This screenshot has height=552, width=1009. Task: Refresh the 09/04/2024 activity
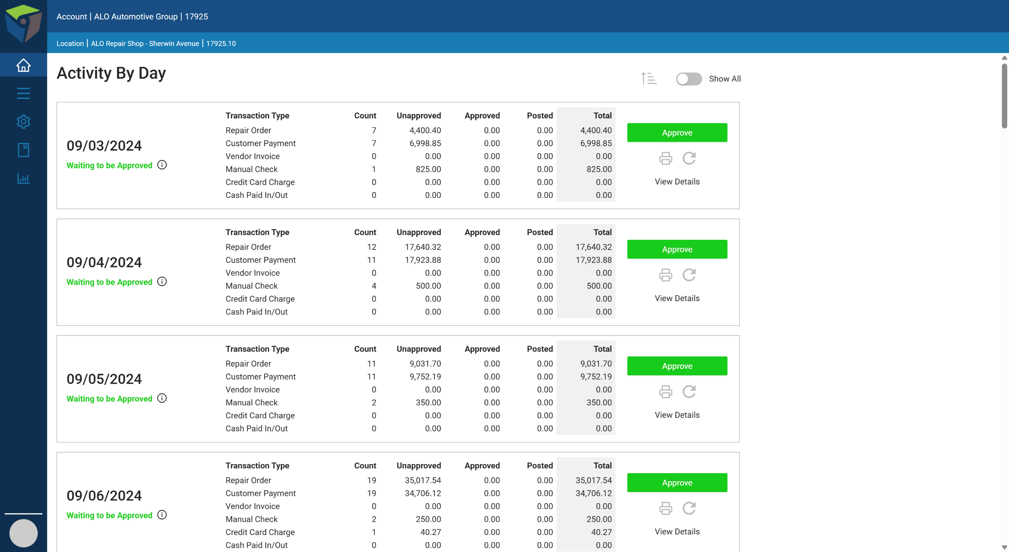tap(689, 275)
